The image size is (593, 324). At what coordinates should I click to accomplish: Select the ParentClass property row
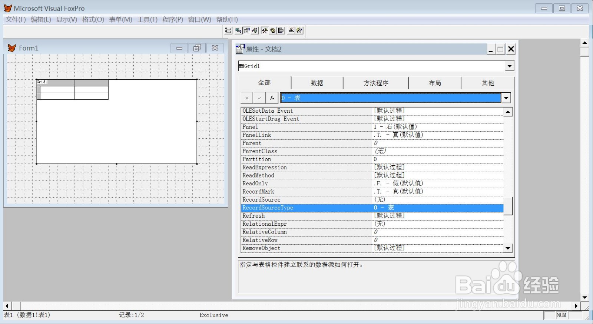pos(372,151)
